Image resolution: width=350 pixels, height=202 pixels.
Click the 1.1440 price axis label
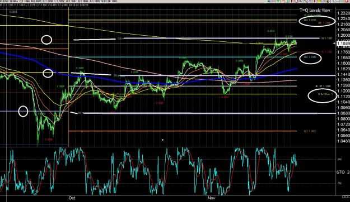point(344,74)
